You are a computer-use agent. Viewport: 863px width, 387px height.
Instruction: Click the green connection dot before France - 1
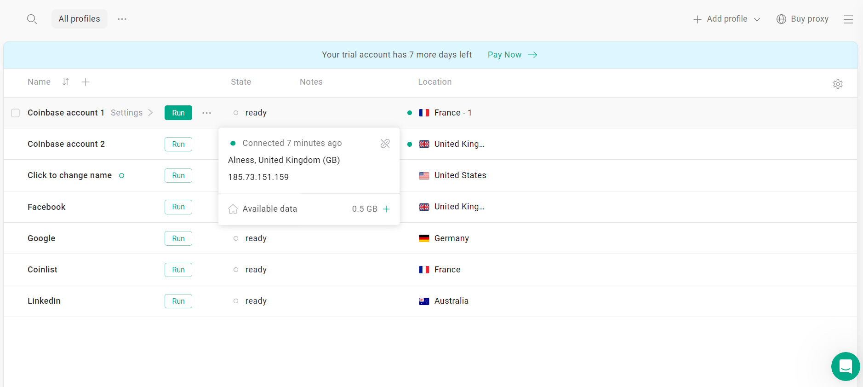tap(410, 113)
